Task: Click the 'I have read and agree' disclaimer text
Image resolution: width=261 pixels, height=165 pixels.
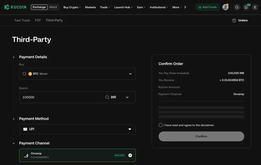Action: tap(189, 125)
